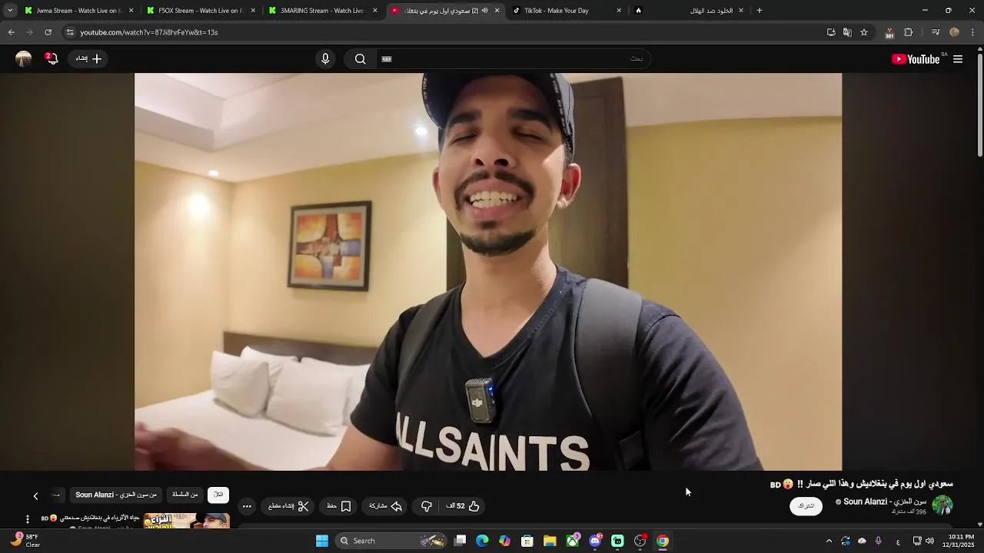
Task: Reload the page in Chrome
Action: click(x=48, y=32)
